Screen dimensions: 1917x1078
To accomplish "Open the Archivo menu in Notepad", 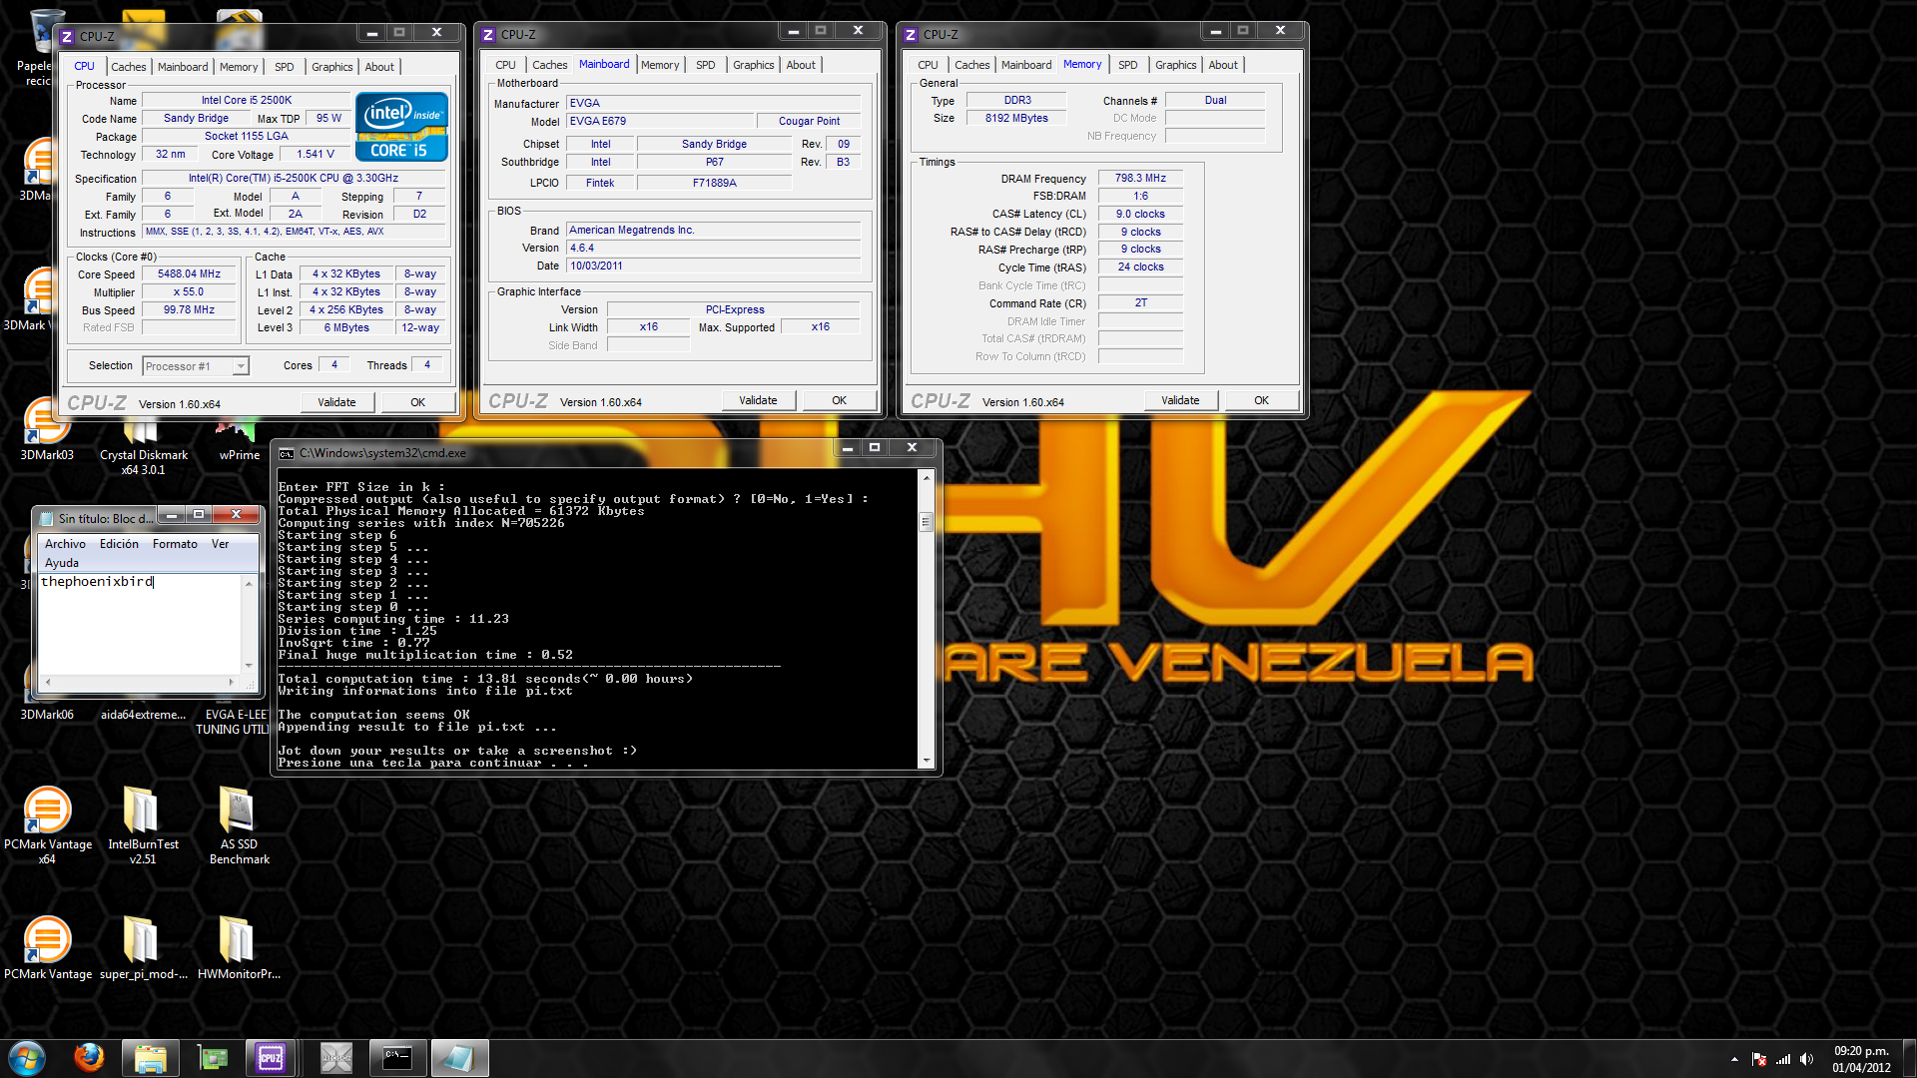I will (65, 544).
